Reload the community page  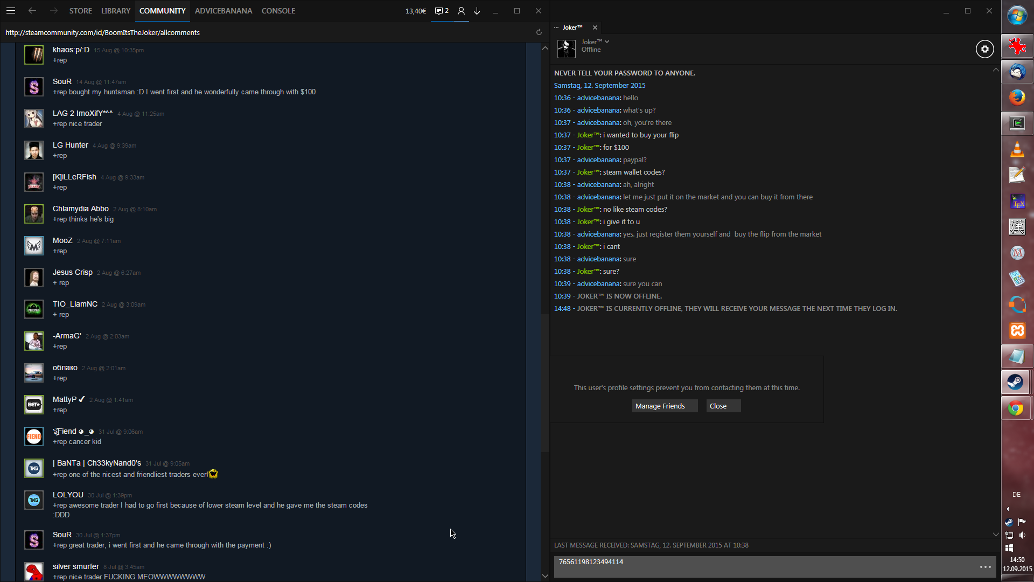pyautogui.click(x=539, y=32)
